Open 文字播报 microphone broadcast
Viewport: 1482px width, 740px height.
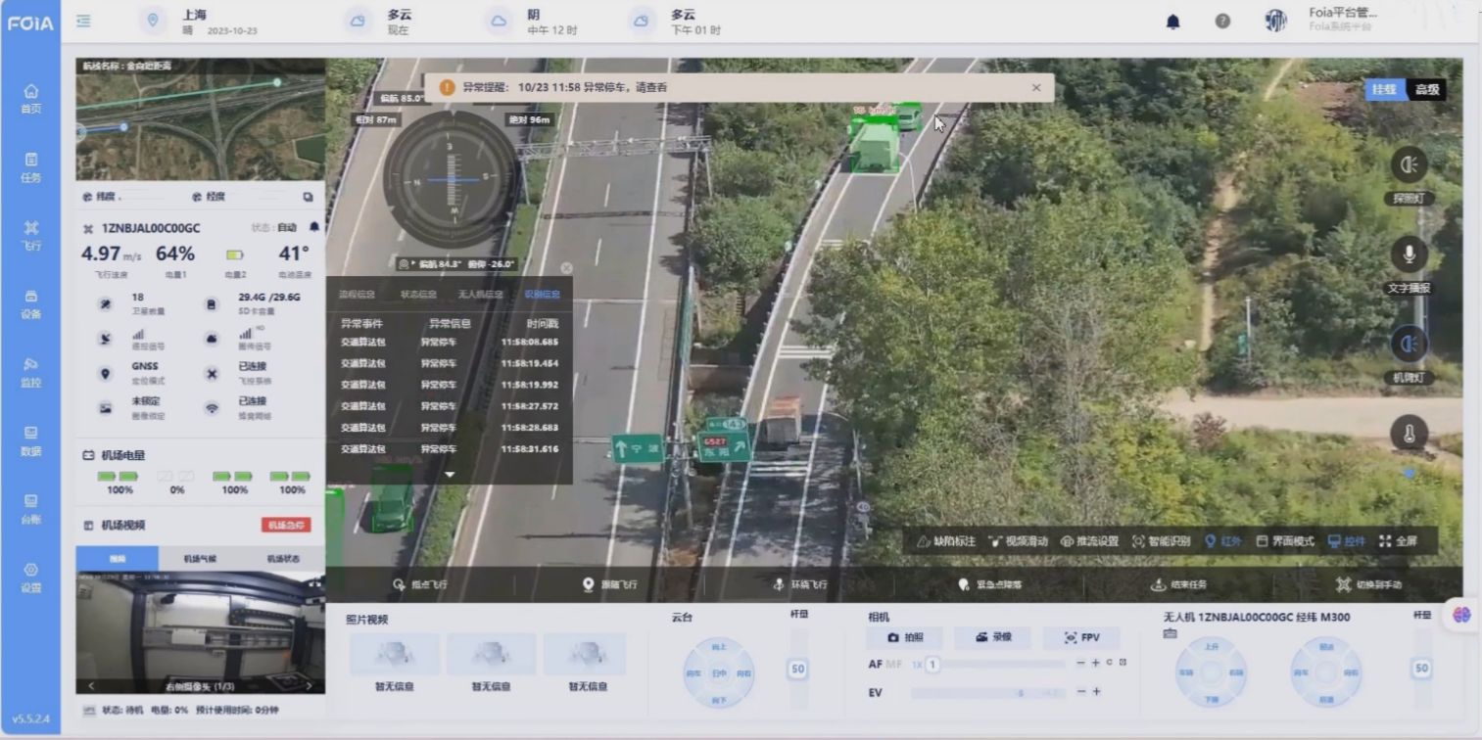coord(1409,255)
